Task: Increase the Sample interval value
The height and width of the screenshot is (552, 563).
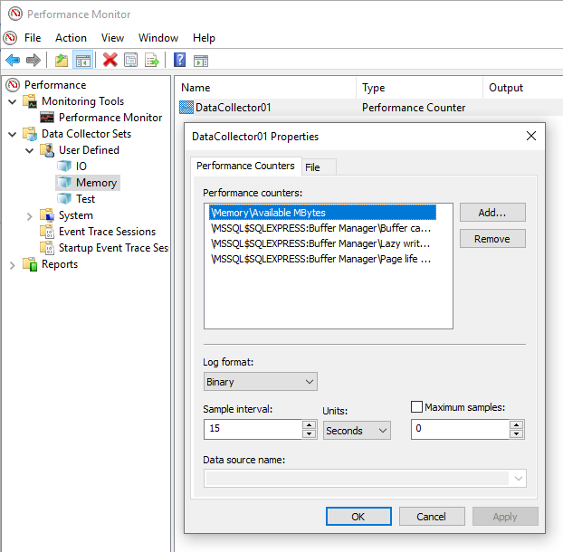Action: [x=310, y=425]
